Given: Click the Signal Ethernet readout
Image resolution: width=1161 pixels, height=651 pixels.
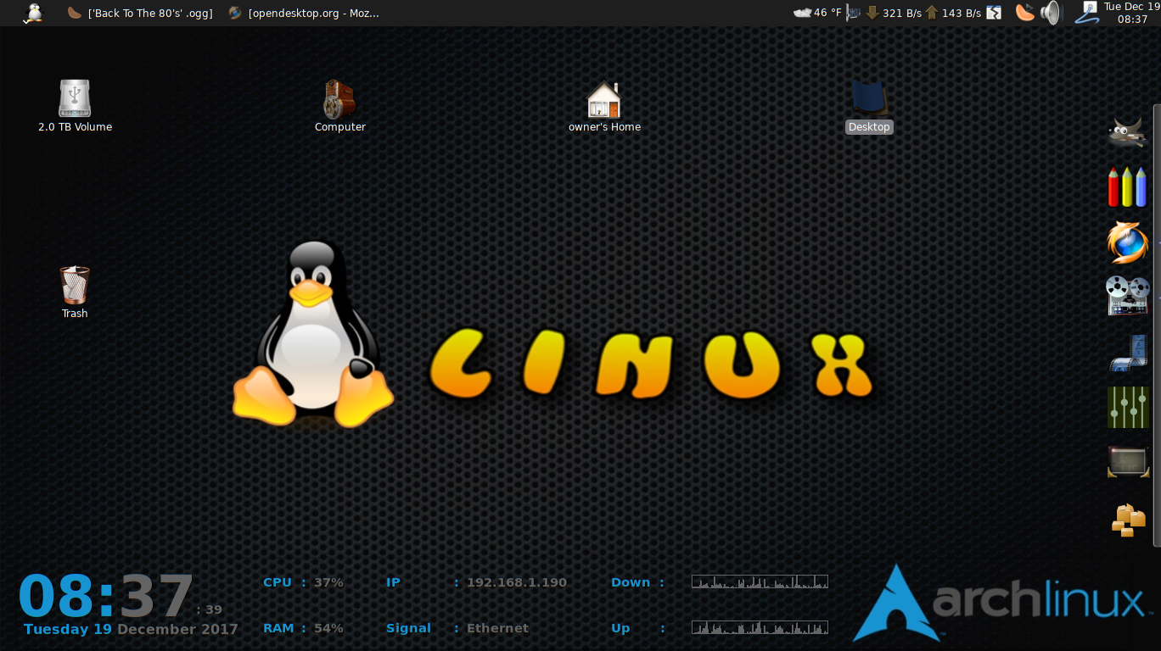Looking at the screenshot, I should click(457, 628).
